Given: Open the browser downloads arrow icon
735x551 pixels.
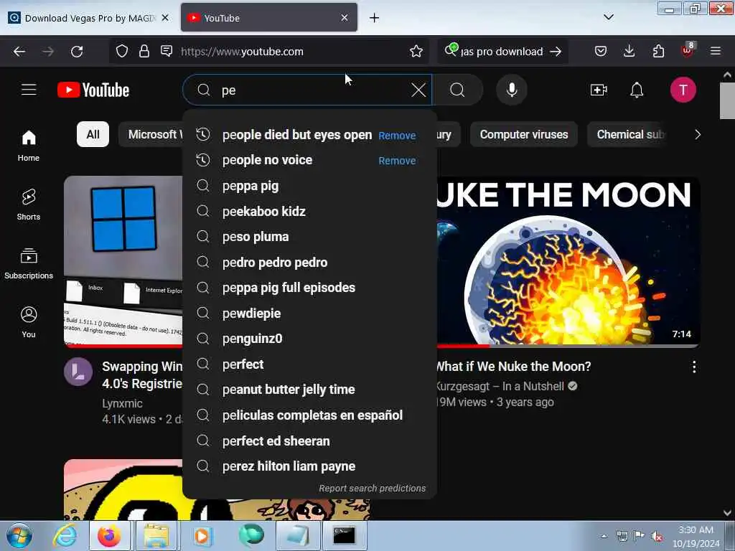Looking at the screenshot, I should (x=629, y=51).
